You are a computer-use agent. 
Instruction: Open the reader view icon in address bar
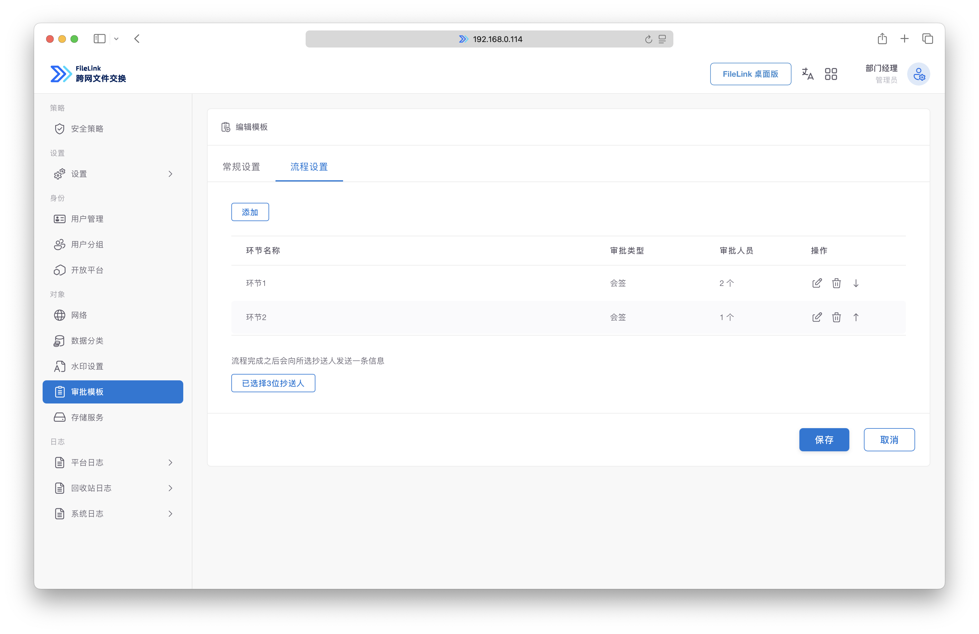click(662, 39)
